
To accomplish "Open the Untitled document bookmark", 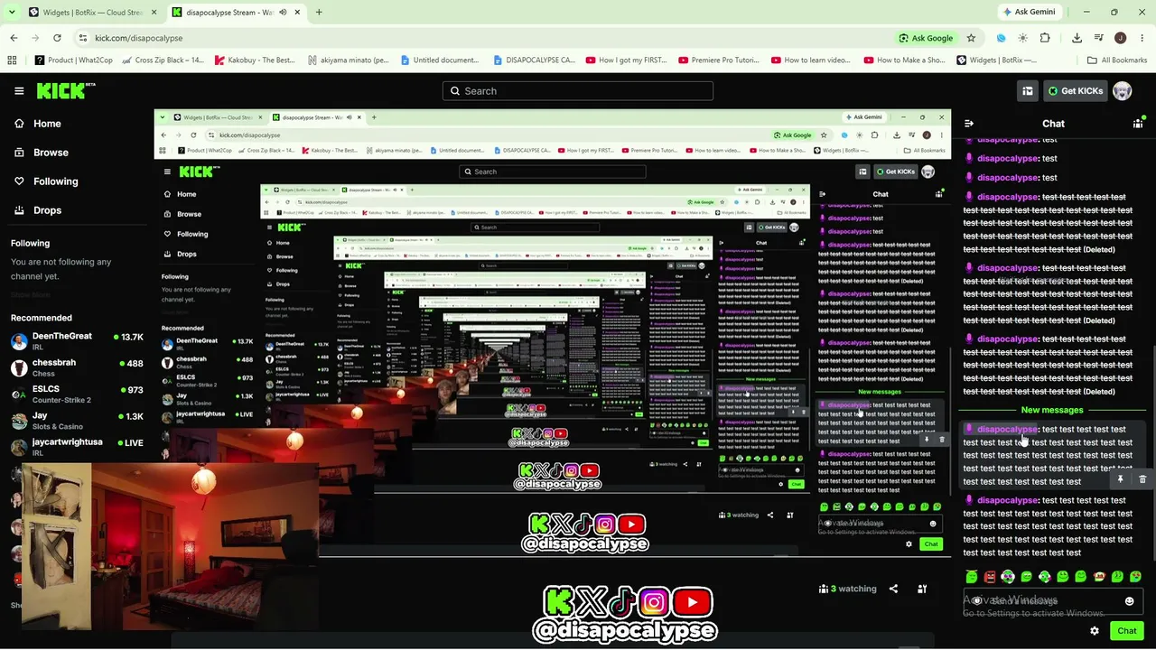I will [439, 60].
